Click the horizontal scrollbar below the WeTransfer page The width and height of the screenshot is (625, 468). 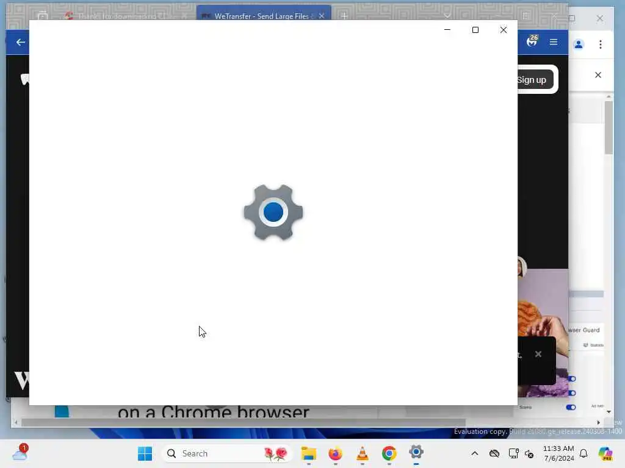click(243, 423)
